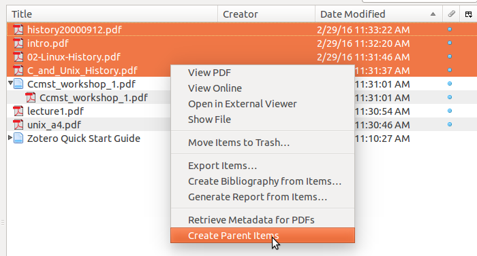Click PDF icon beside intro.pdf
Screen dimensions: 477x256
tap(18, 43)
